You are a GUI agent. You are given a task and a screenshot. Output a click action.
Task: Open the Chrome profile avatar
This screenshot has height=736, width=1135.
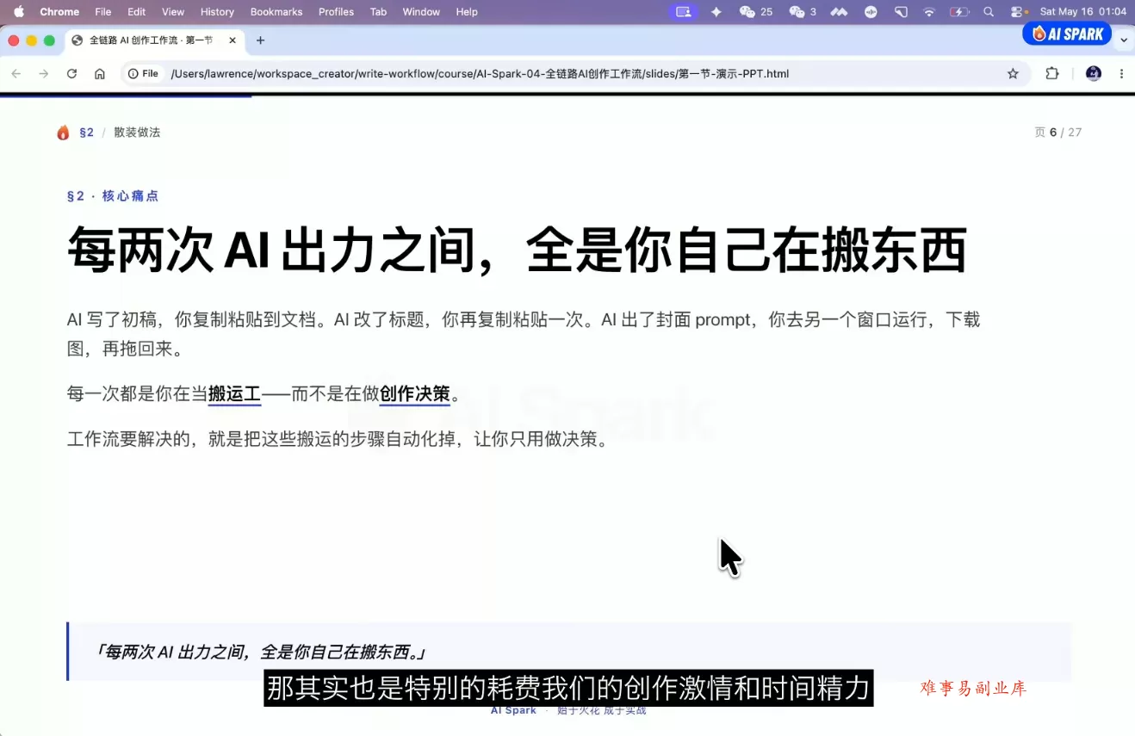pyautogui.click(x=1093, y=74)
